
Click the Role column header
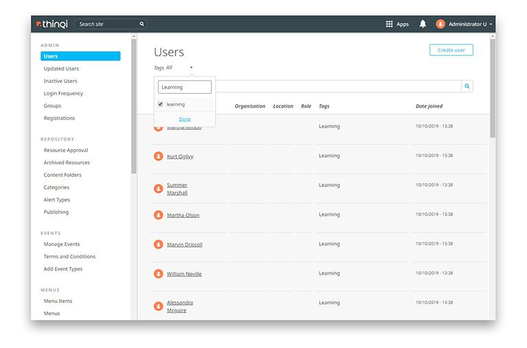(306, 106)
